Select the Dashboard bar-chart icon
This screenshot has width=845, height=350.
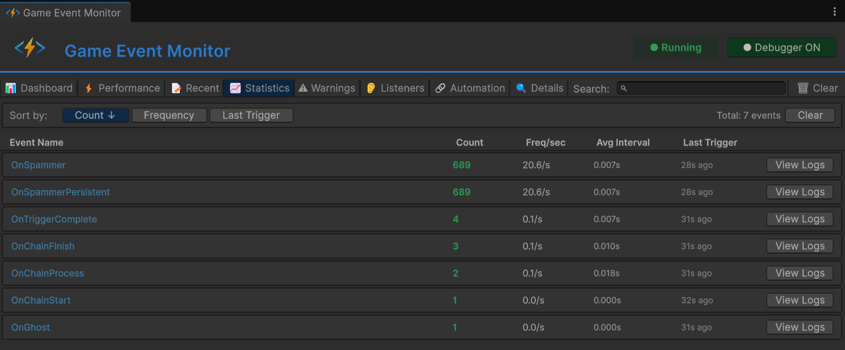[x=11, y=88]
